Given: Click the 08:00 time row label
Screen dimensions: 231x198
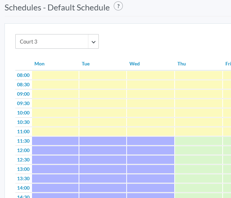Looking at the screenshot, I should point(23,75).
